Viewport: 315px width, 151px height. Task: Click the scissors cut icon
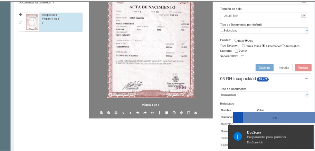tap(195, 113)
